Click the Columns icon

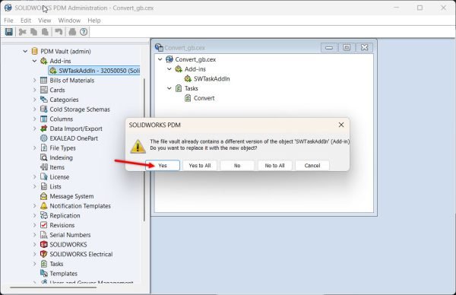[x=43, y=119]
